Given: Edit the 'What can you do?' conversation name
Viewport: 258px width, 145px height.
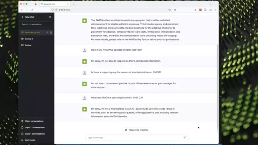Looking at the screenshot, I should 47,33.
